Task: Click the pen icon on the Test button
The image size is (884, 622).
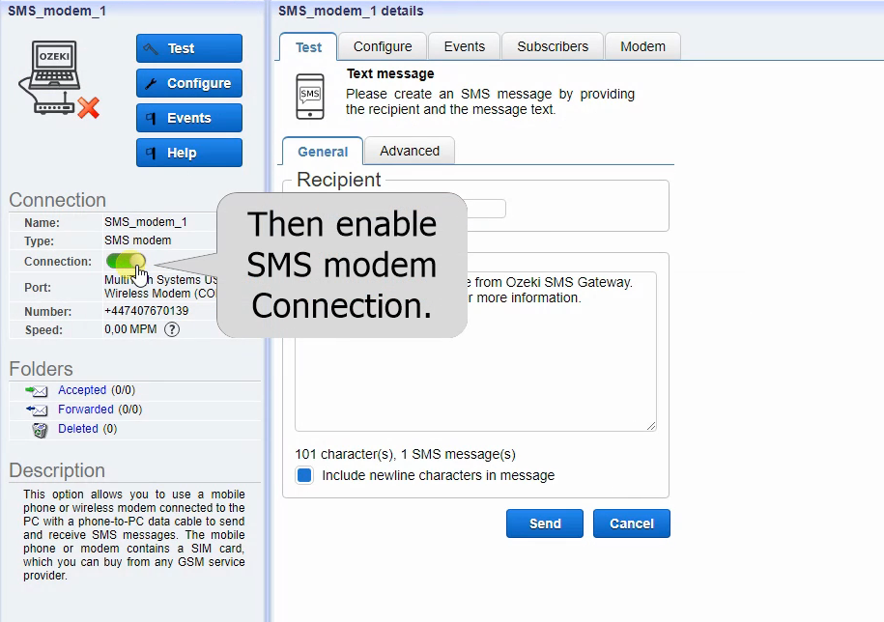Action: coord(151,48)
